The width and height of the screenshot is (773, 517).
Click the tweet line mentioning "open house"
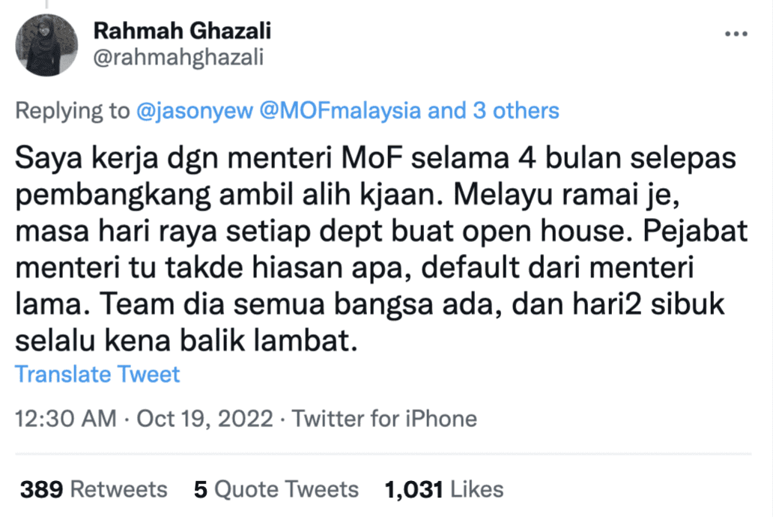click(x=381, y=231)
